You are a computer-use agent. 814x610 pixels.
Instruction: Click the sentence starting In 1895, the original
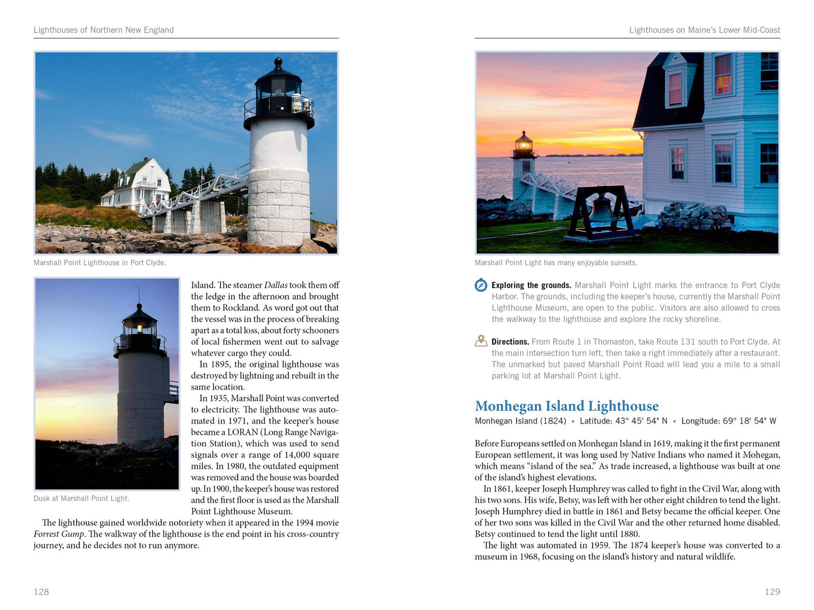pos(265,375)
